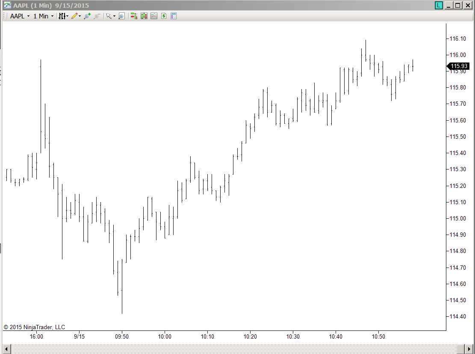Expand the chart style dropdown arrow
475x354 pixels.
67,16
